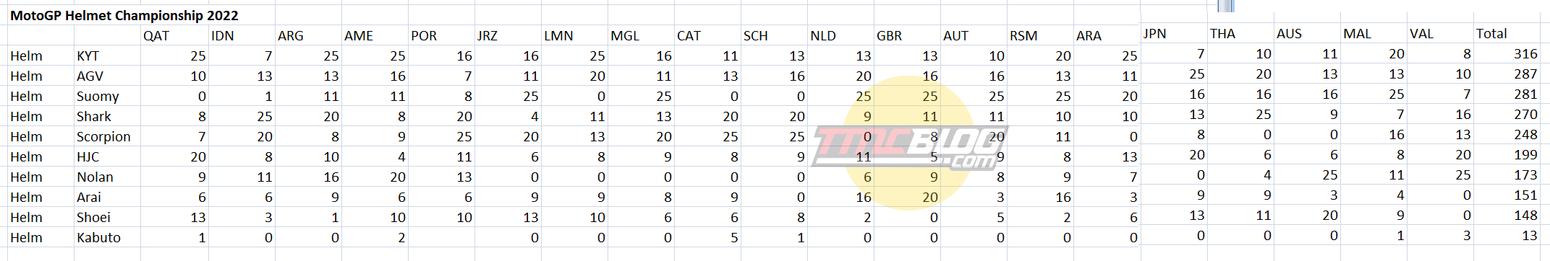This screenshot has height=261, width=1550.
Task: Select the Shoei brand cell
Action: point(107,217)
